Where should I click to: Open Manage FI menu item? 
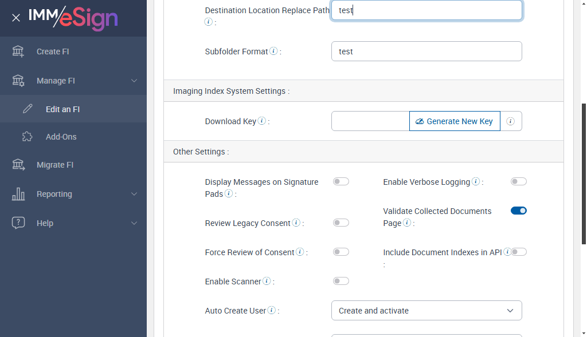point(73,80)
